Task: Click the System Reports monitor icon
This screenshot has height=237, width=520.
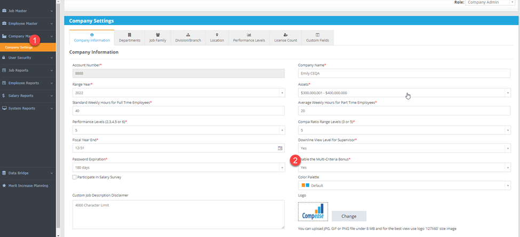Action: pos(4,108)
